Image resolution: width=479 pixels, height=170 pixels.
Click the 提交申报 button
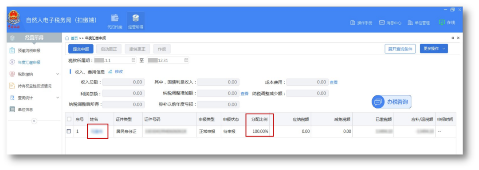(81, 49)
